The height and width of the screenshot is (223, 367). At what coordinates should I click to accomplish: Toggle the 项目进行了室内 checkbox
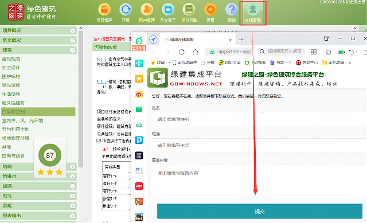99,141
